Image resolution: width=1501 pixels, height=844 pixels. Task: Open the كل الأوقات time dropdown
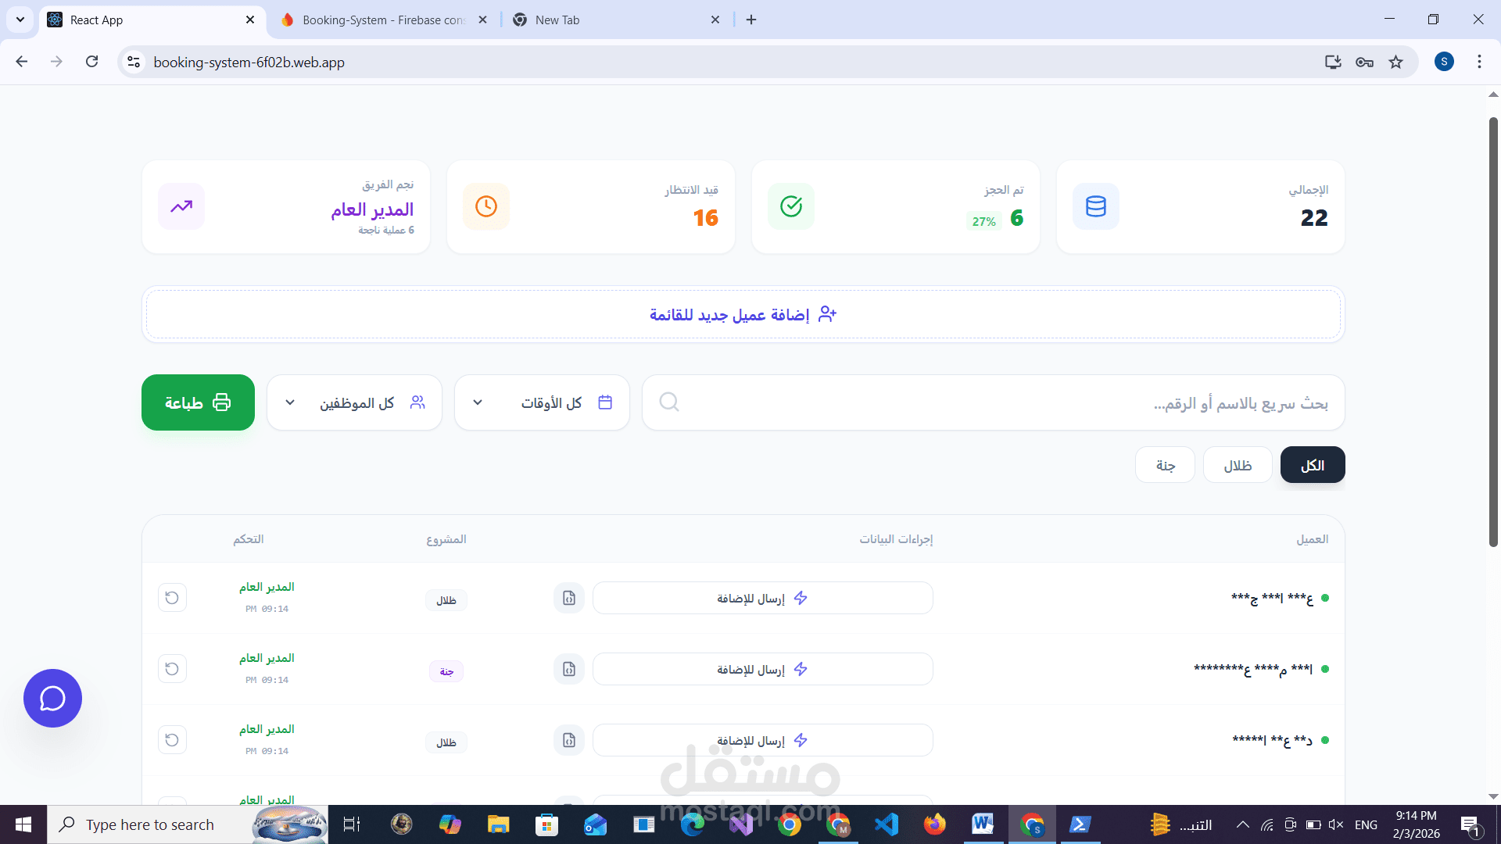click(x=542, y=402)
